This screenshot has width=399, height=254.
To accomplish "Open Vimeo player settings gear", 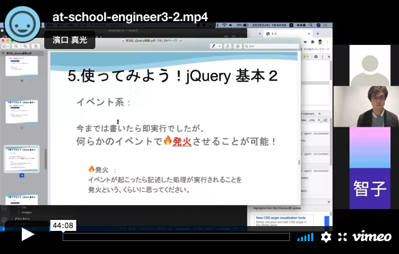I will [325, 237].
